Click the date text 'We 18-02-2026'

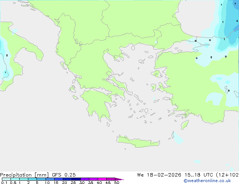[x=159, y=175]
